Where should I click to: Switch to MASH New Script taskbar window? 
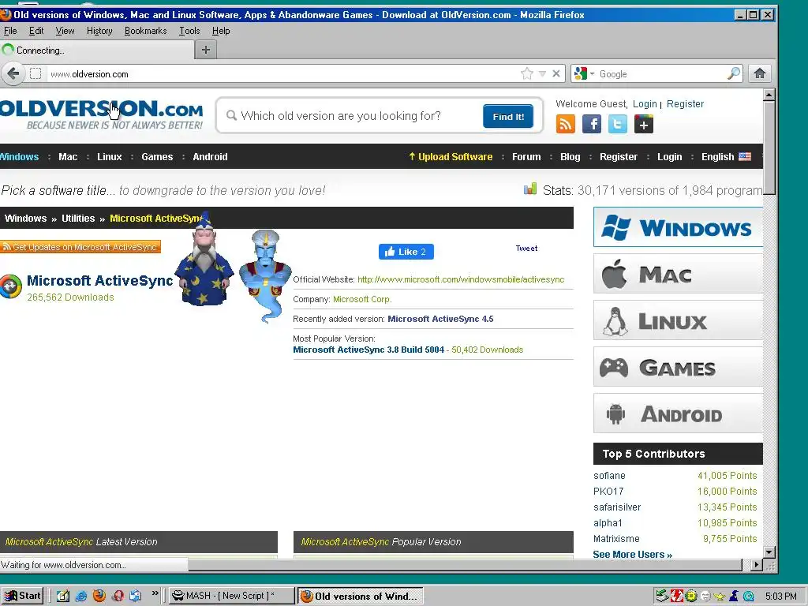click(230, 596)
